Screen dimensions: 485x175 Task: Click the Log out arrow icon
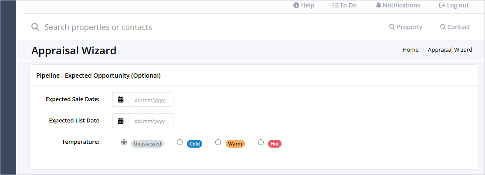pyautogui.click(x=442, y=5)
